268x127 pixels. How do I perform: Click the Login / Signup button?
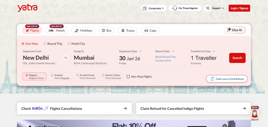pyautogui.click(x=239, y=8)
